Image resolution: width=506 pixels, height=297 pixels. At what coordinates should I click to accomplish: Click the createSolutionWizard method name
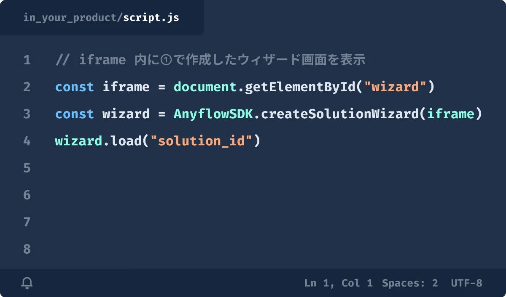point(340,114)
